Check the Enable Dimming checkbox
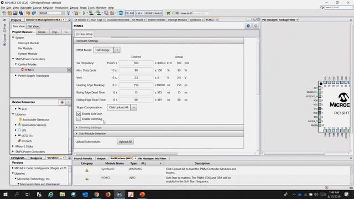Image resolution: width=354 pixels, height=199 pixels. (x=79, y=119)
